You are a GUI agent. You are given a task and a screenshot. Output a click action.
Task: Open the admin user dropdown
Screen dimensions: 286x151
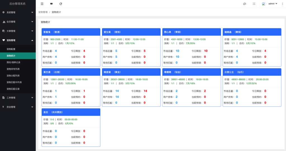273,4
